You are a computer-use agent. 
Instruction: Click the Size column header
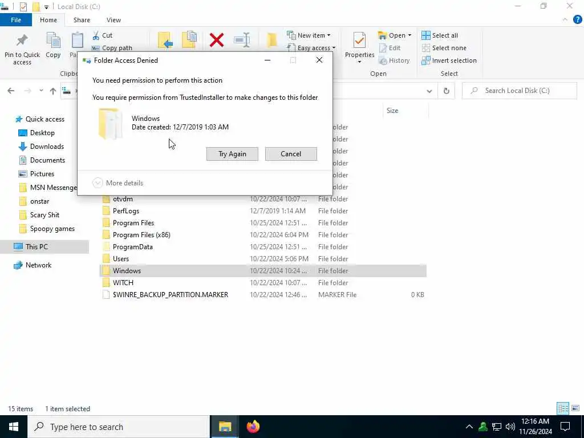point(405,111)
